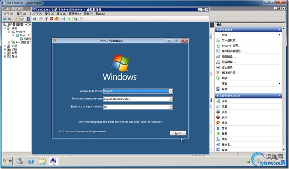Image resolution: width=289 pixels, height=169 pixels.
Task: Collapse the Windows8Preview actions section
Action: [279, 96]
